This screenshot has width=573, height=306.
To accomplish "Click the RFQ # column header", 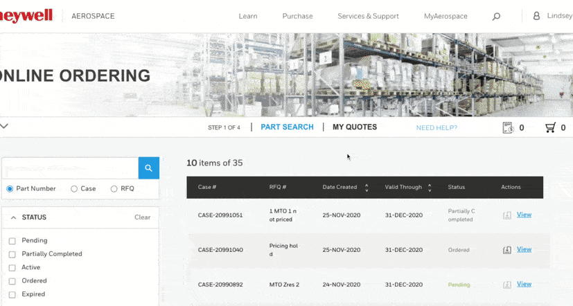I will pyautogui.click(x=278, y=187).
